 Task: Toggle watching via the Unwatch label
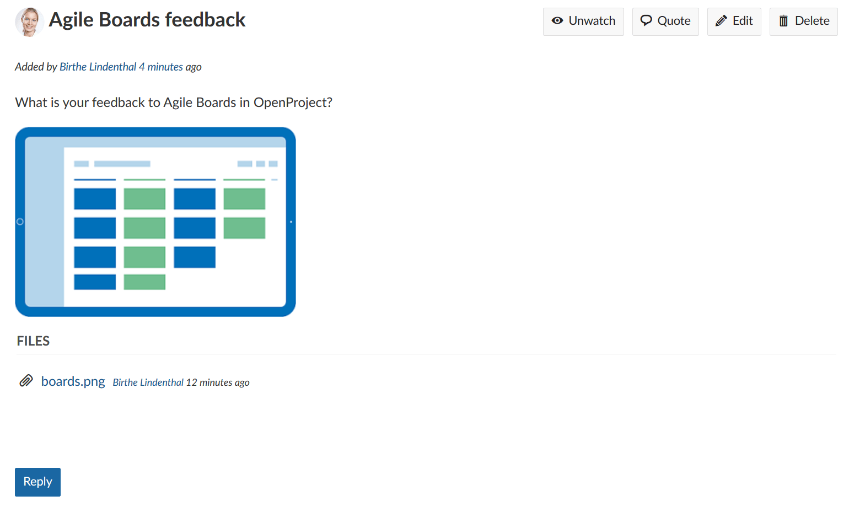click(592, 21)
